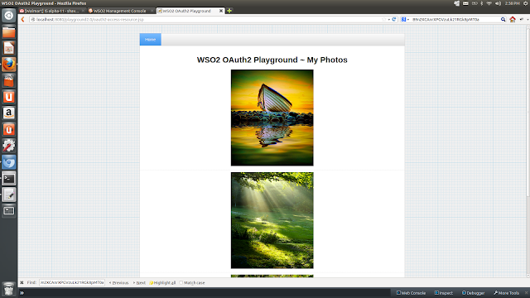Open a new tab with the plus icon
The width and height of the screenshot is (530, 298).
229,11
